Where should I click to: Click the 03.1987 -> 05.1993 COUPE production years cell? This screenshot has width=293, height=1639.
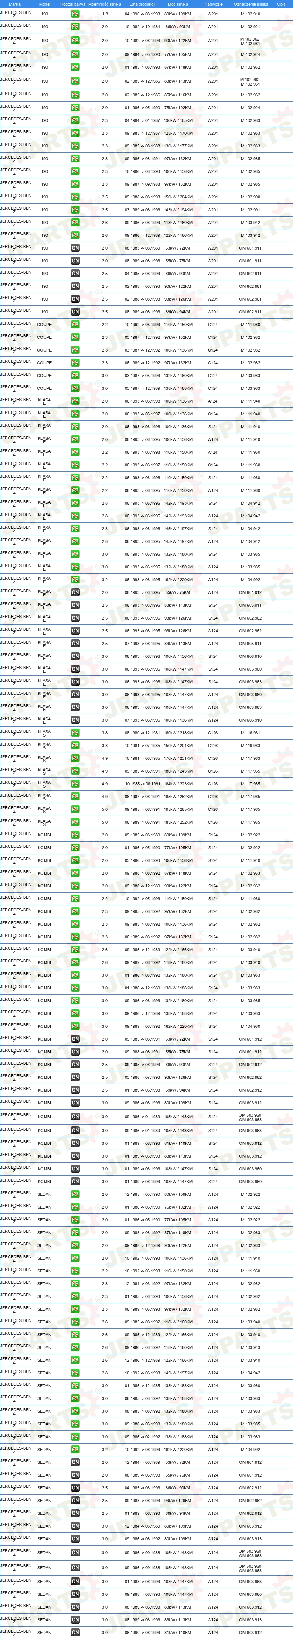(142, 375)
